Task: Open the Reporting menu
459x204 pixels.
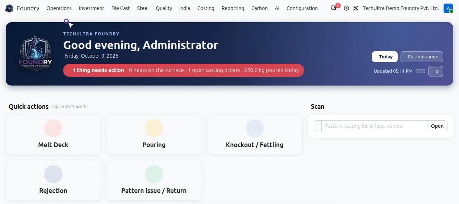Action: tap(233, 8)
